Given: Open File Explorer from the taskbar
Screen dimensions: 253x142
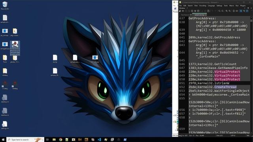Looking at the screenshot, I should [54, 140].
